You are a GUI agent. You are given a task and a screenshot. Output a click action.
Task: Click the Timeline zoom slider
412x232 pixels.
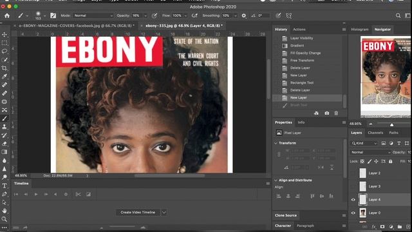tap(122, 227)
